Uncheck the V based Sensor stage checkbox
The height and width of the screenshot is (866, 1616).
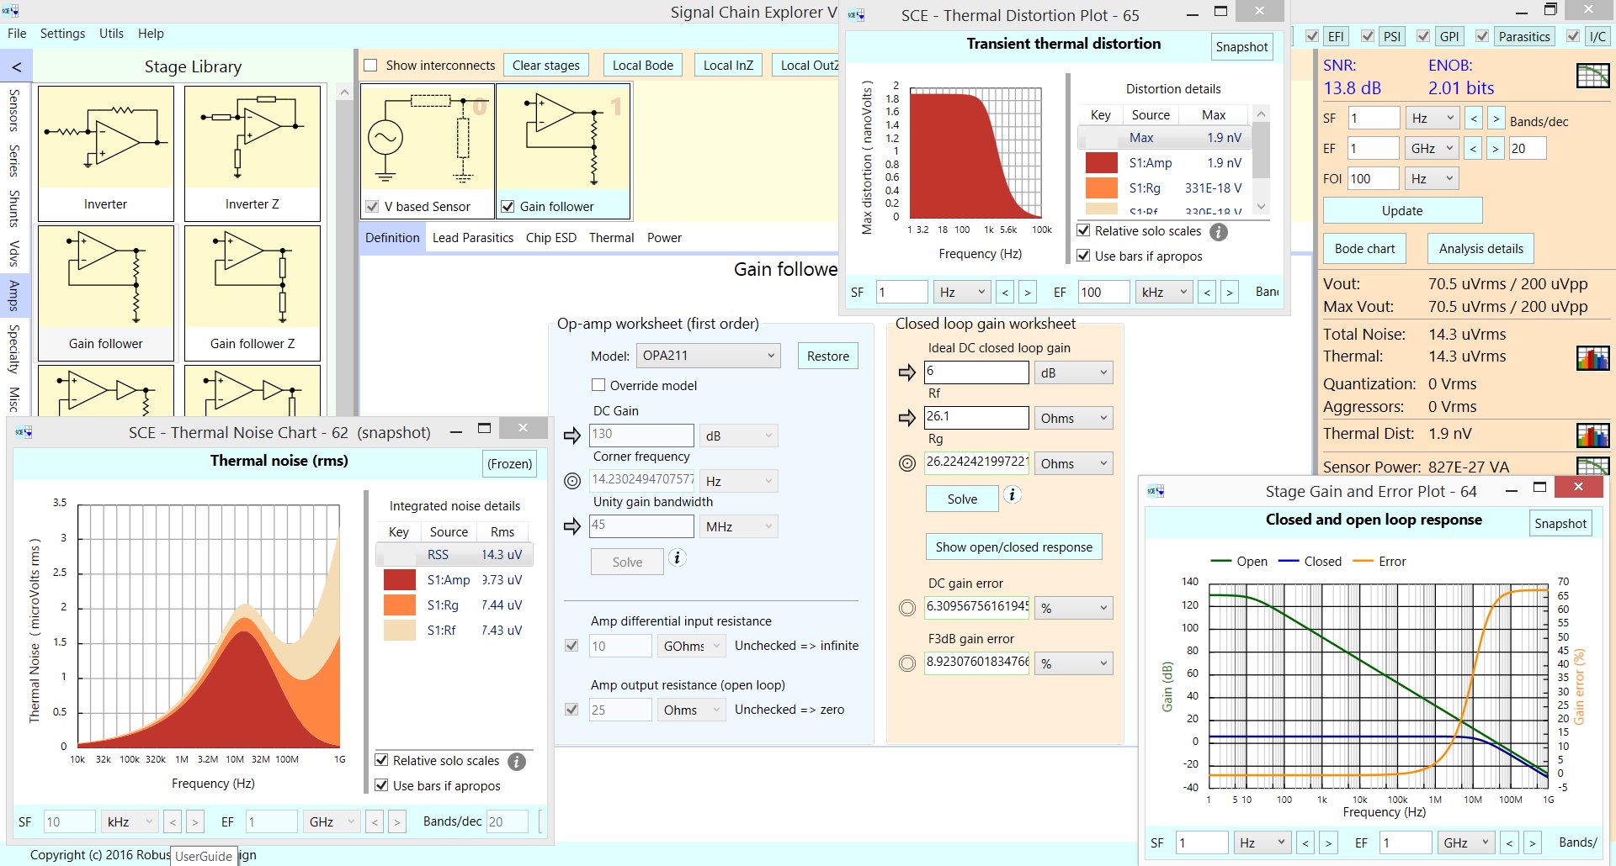pos(372,207)
